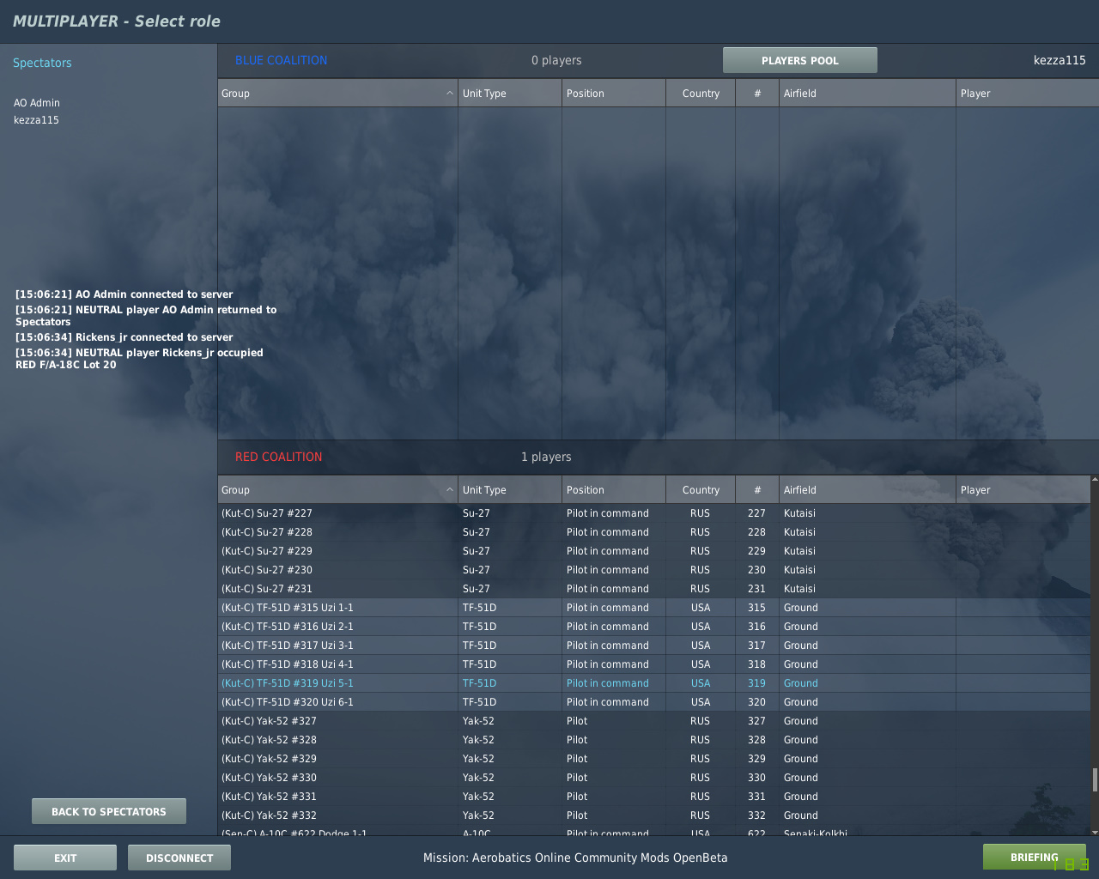Select slot TF-51D #315 Uzi 1-1
The height and width of the screenshot is (879, 1099).
coord(653,608)
